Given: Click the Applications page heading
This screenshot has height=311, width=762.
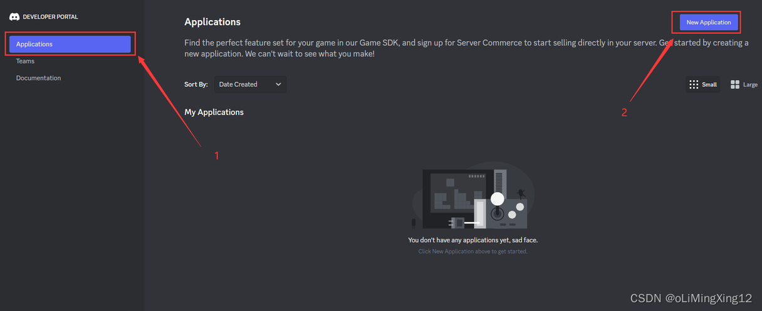Looking at the screenshot, I should tap(212, 22).
